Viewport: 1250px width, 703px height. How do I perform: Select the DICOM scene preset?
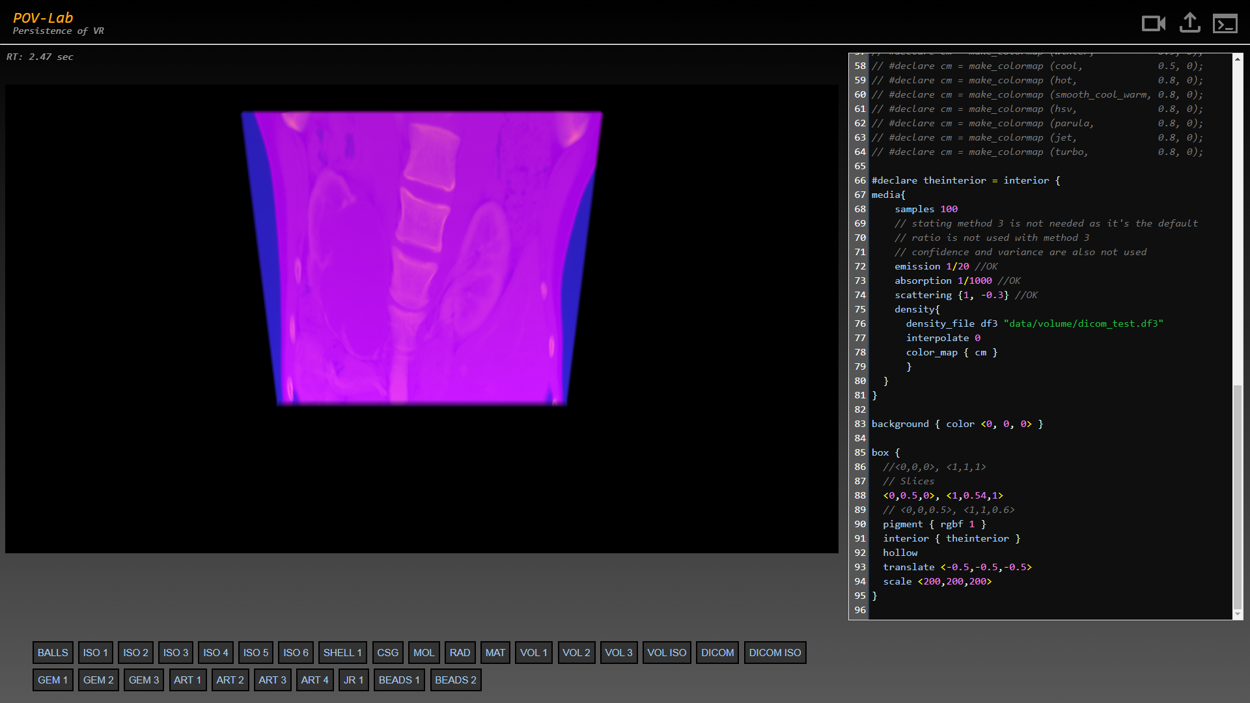click(x=717, y=652)
